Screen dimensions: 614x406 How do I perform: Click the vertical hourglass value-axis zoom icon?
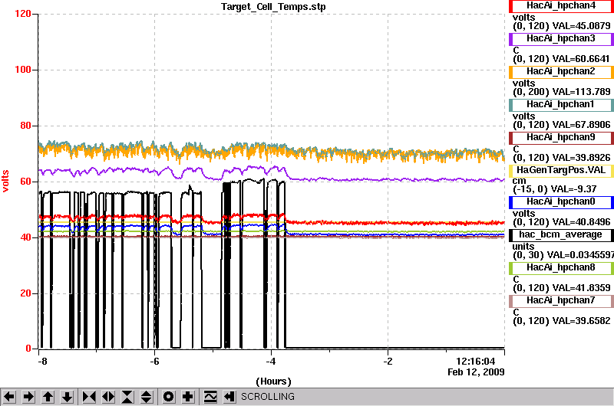tap(127, 397)
